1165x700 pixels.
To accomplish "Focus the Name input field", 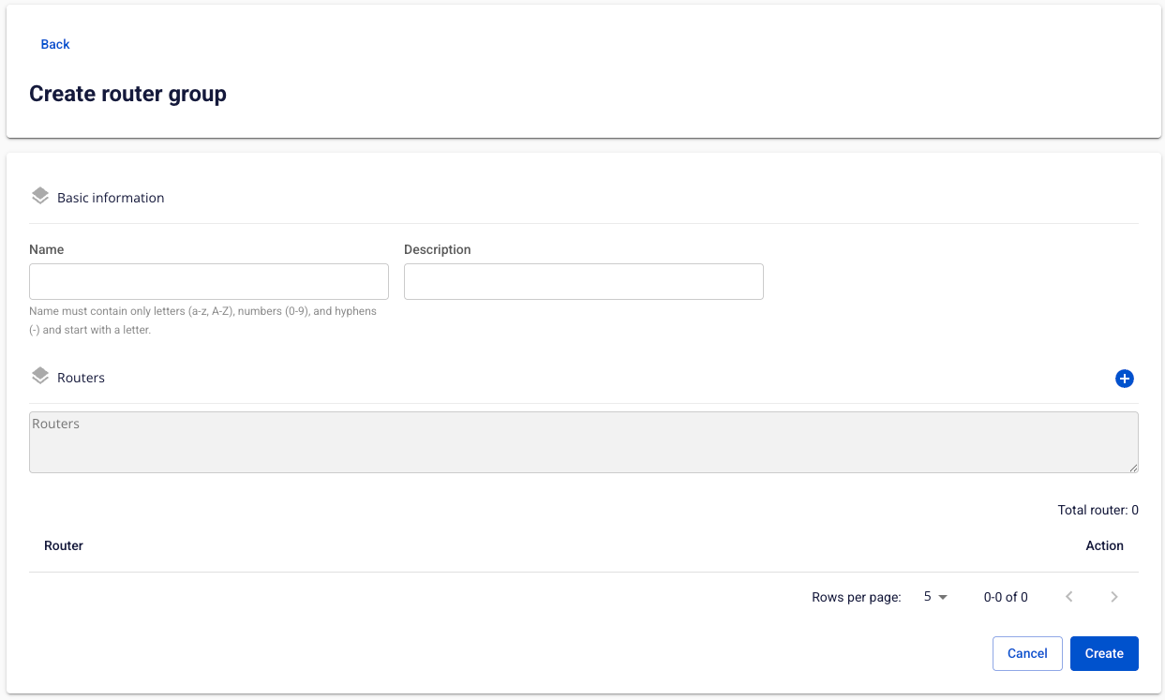I will pyautogui.click(x=209, y=281).
